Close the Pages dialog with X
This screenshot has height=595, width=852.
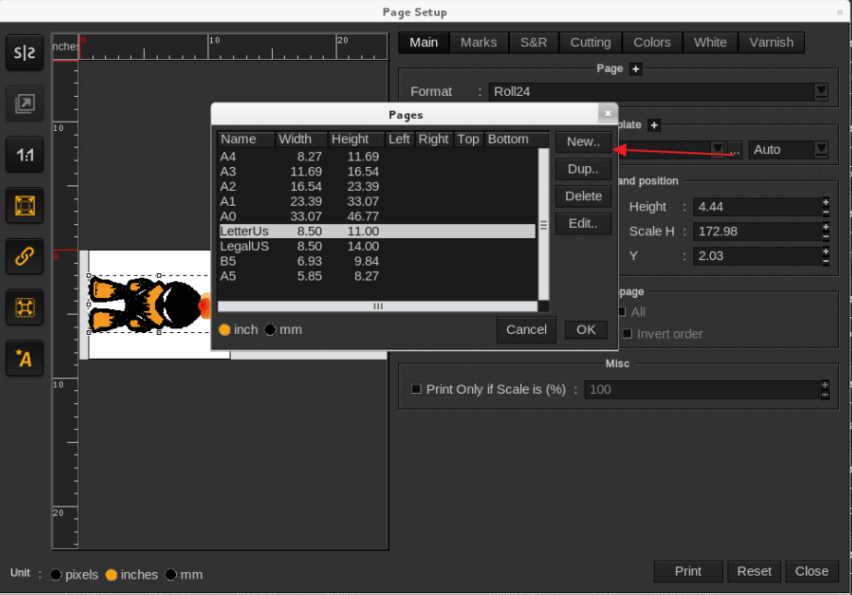point(607,113)
